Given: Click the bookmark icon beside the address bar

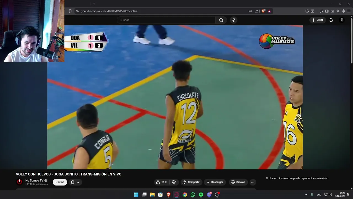Looking at the screenshot, I should pos(70,11).
